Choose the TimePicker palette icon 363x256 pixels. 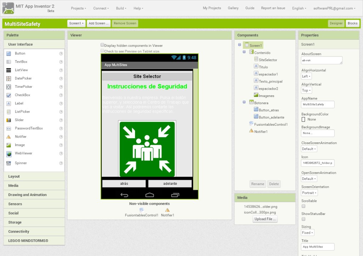9,87
